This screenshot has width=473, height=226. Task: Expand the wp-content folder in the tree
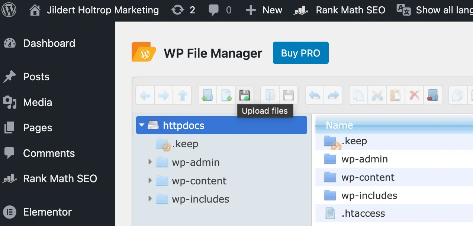tap(150, 181)
